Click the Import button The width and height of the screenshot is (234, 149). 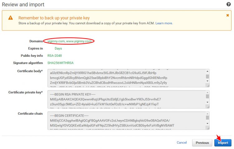coord(223,143)
